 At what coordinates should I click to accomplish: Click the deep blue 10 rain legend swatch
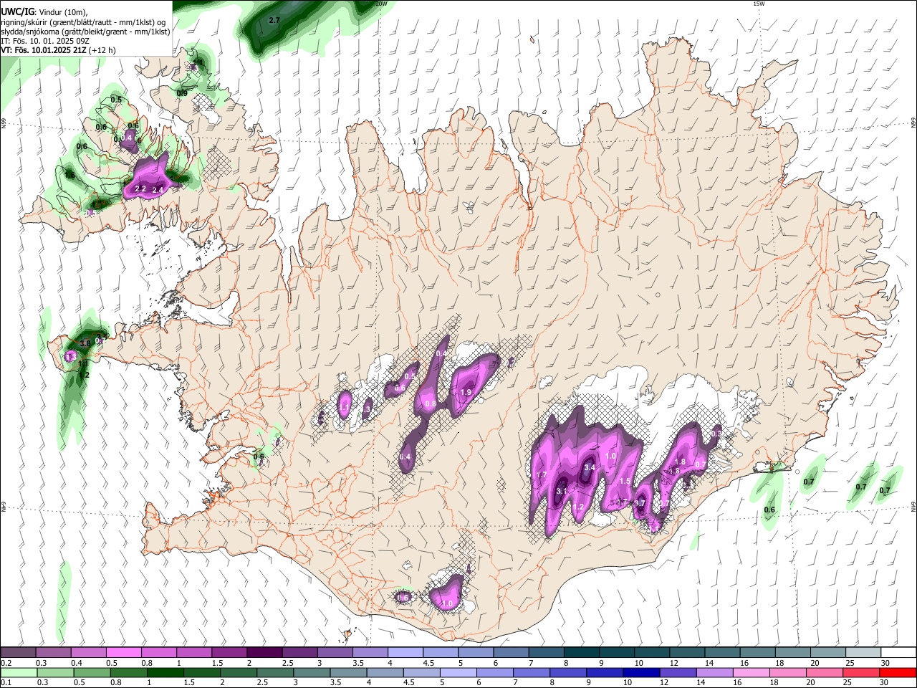tap(643, 672)
